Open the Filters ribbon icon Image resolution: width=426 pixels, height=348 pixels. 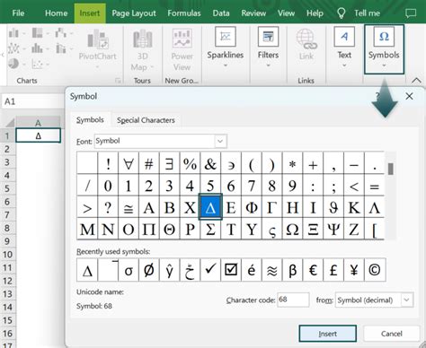tap(268, 36)
